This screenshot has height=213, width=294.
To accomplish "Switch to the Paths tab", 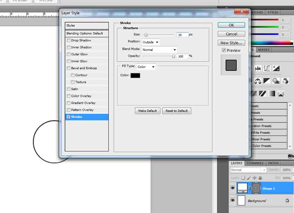I will 274,163.
